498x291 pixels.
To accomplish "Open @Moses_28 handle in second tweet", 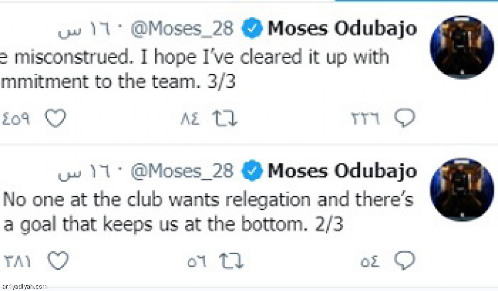I will [x=182, y=171].
